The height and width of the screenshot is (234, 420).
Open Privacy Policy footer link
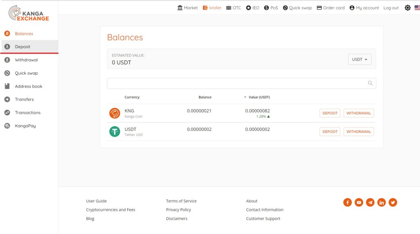[178, 210]
